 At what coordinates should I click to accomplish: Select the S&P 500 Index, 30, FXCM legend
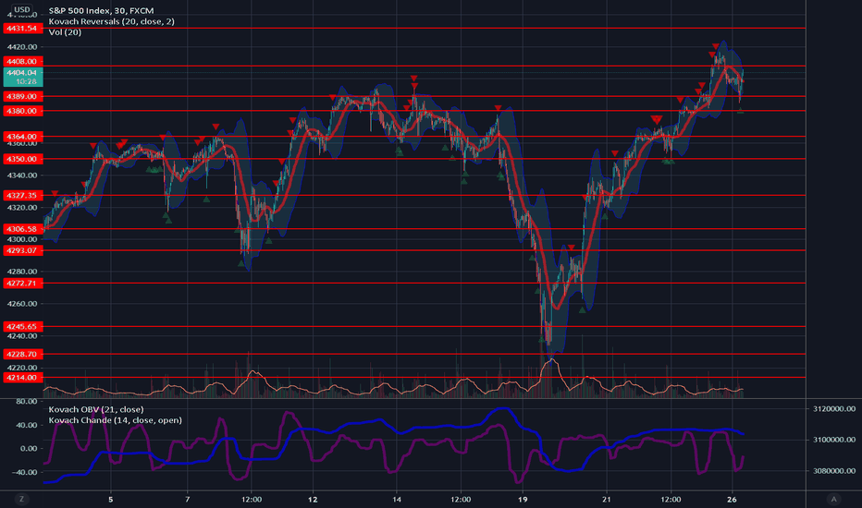(x=101, y=10)
